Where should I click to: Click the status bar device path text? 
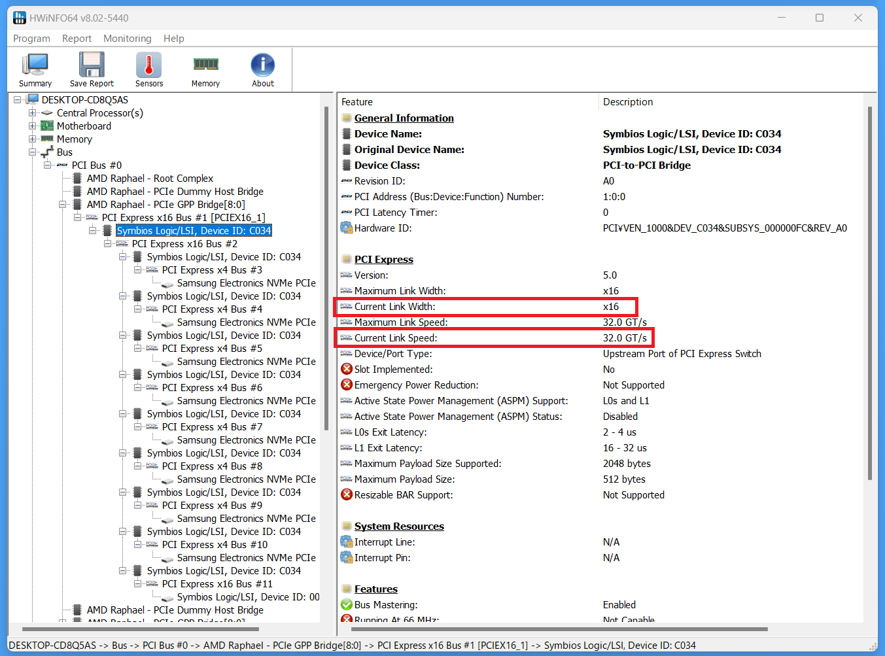[352, 645]
